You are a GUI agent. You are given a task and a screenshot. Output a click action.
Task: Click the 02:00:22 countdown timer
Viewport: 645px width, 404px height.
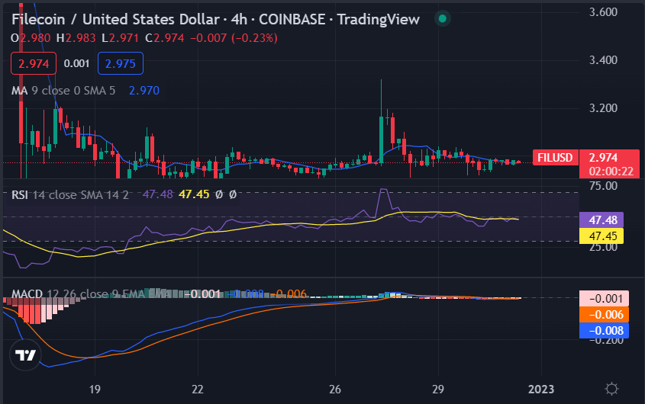coord(611,171)
